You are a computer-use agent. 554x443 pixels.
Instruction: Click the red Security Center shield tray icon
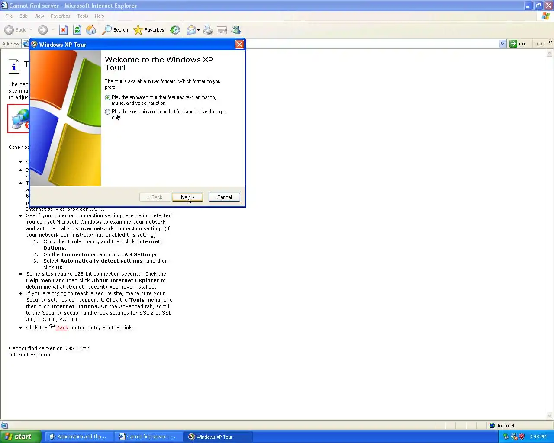tap(522, 437)
